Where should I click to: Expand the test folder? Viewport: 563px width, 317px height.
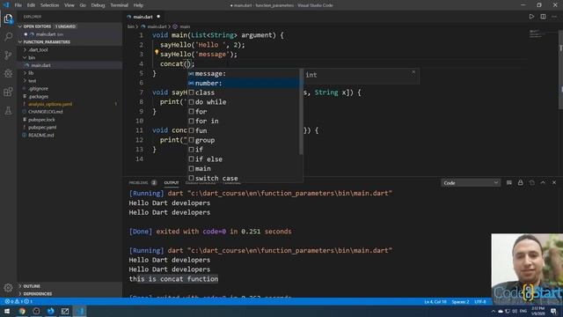[x=33, y=81]
